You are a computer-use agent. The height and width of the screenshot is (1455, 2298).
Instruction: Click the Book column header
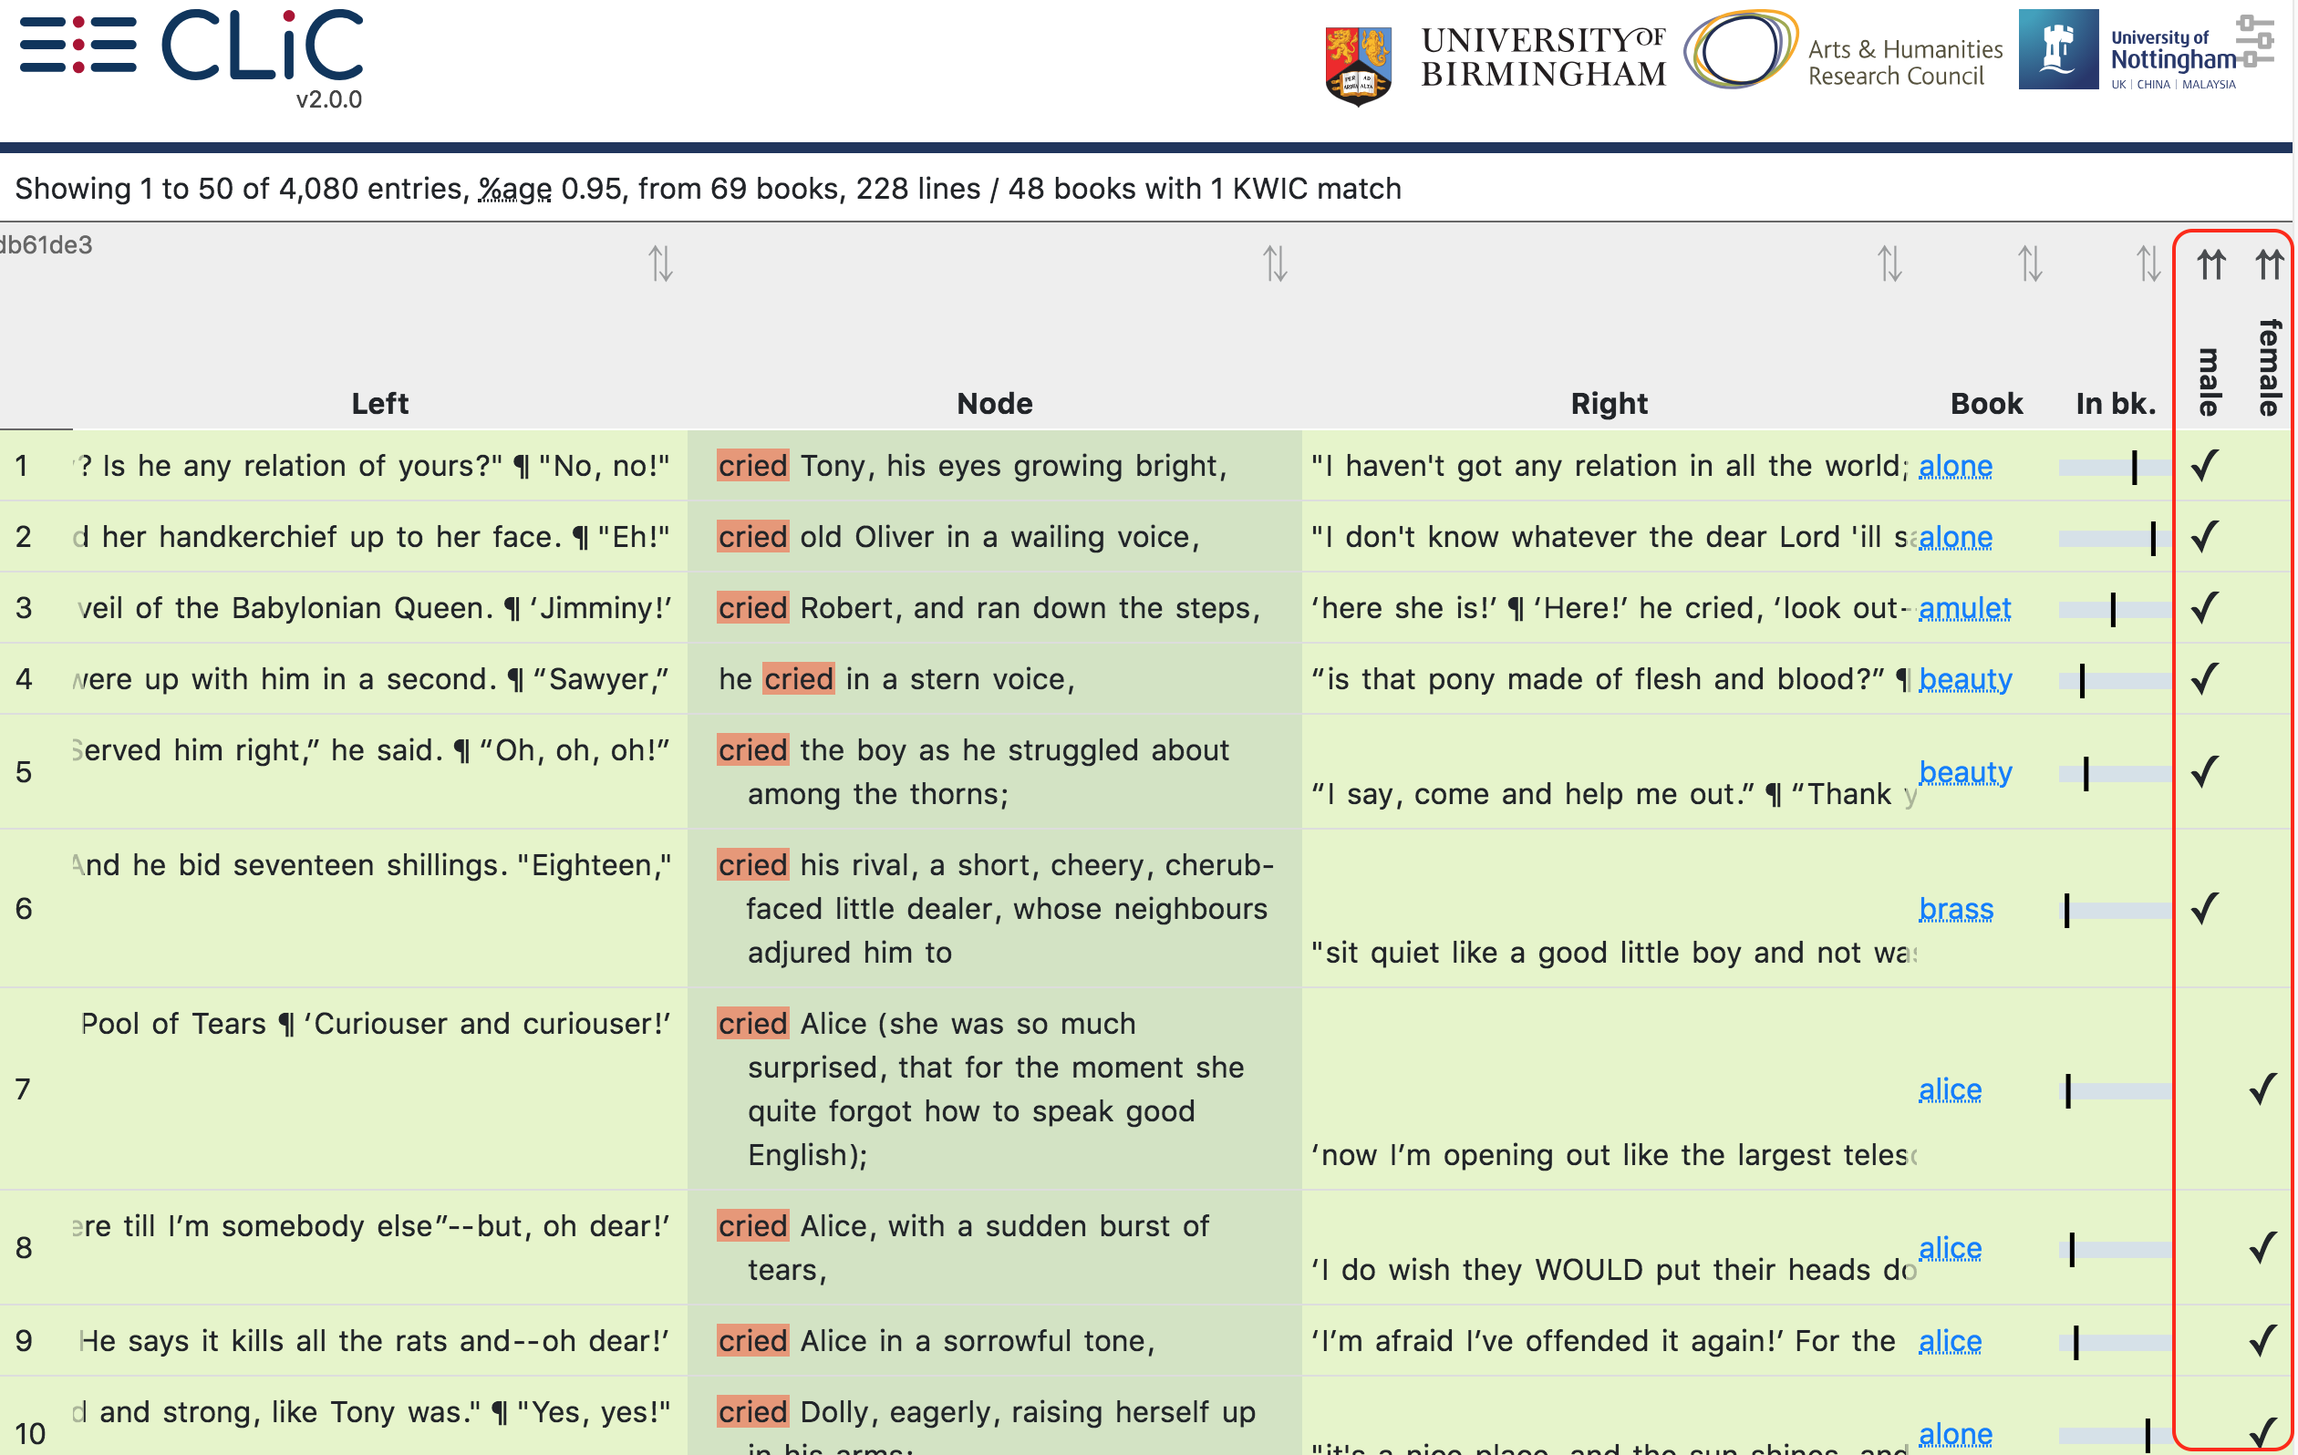pyautogui.click(x=1986, y=404)
